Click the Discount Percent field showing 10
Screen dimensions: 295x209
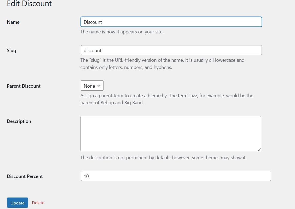(x=176, y=176)
